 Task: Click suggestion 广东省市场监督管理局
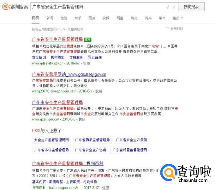51,150
